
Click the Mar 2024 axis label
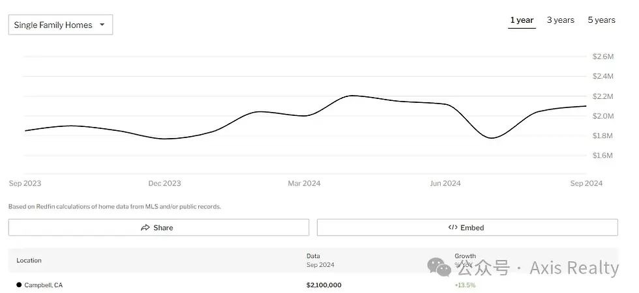tap(304, 184)
